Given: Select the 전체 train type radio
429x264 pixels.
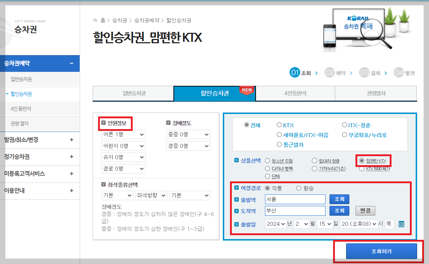Looking at the screenshot, I should (x=247, y=125).
